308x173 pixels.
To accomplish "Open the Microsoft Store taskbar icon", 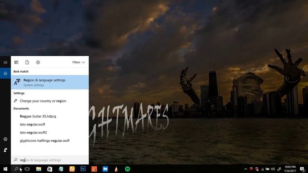I will [50, 169].
